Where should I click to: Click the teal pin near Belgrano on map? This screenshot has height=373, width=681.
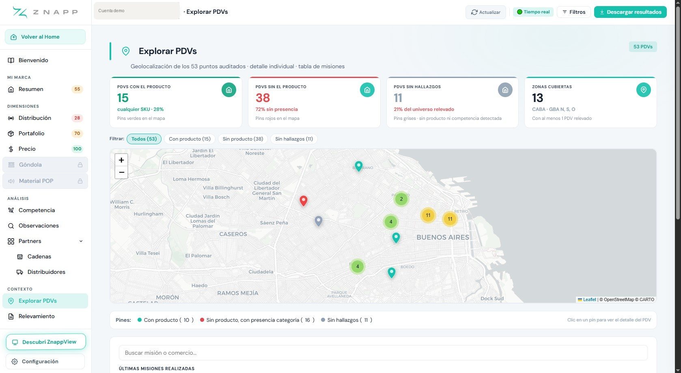click(358, 166)
